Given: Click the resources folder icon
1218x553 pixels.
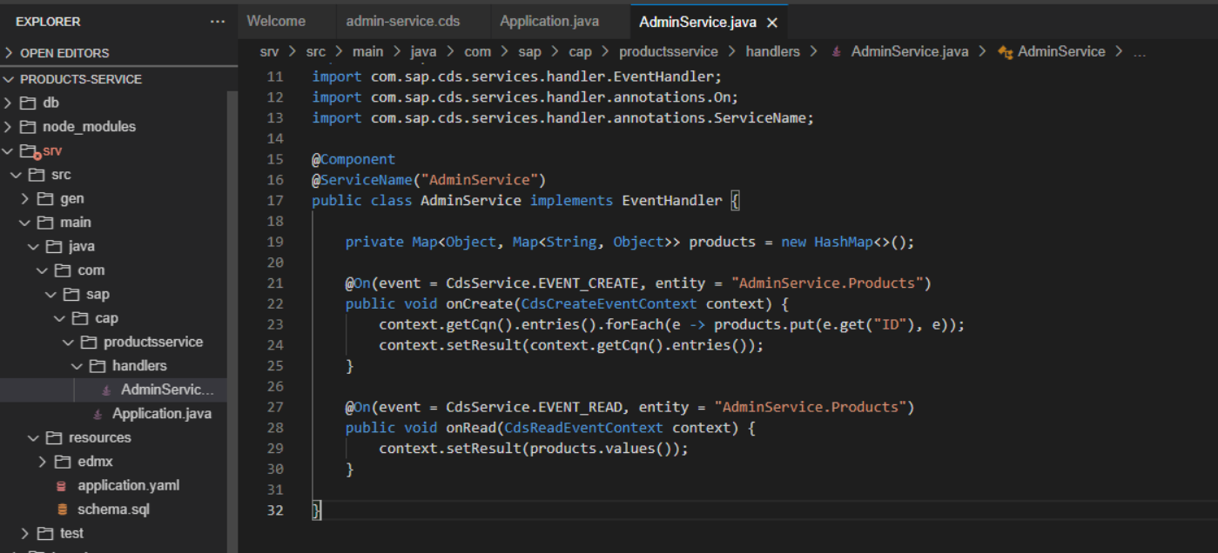Looking at the screenshot, I should (x=54, y=437).
